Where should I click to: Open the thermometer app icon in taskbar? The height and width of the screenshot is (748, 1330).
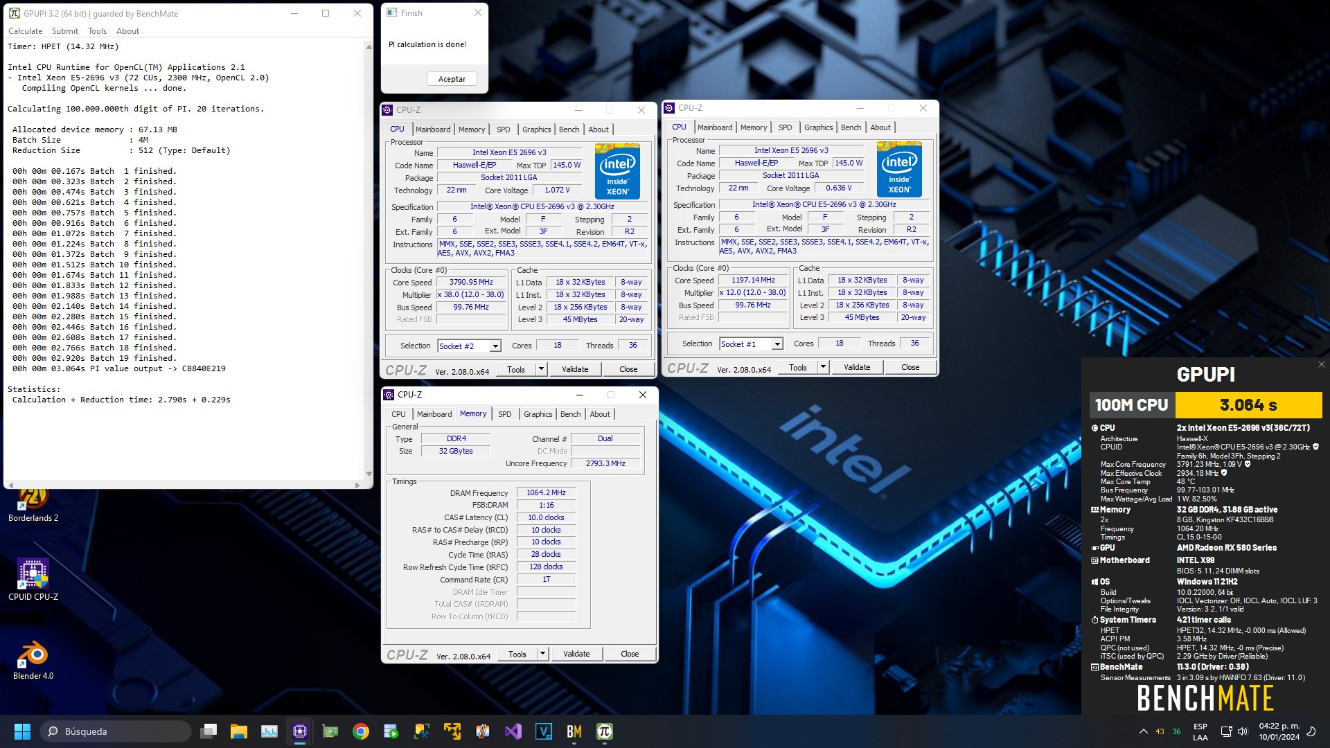(483, 731)
